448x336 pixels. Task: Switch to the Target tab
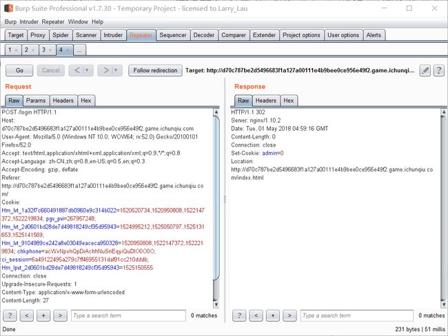tap(16, 35)
